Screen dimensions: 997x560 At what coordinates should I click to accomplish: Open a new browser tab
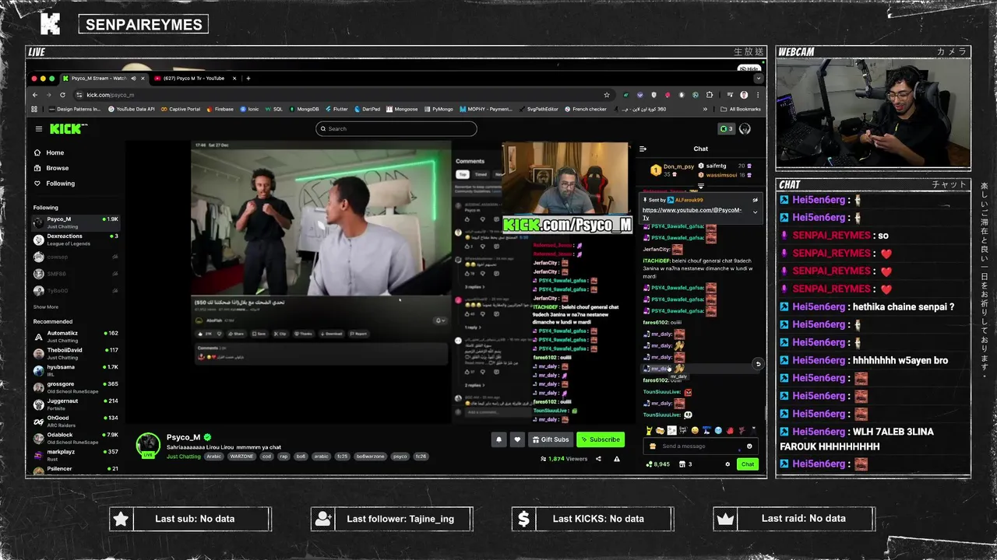248,78
